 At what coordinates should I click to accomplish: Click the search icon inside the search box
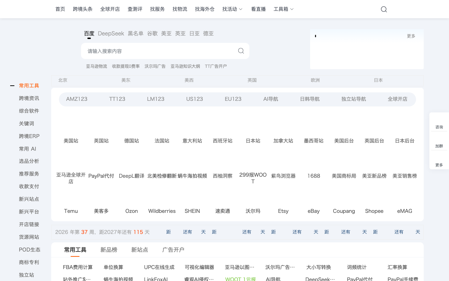point(241,51)
